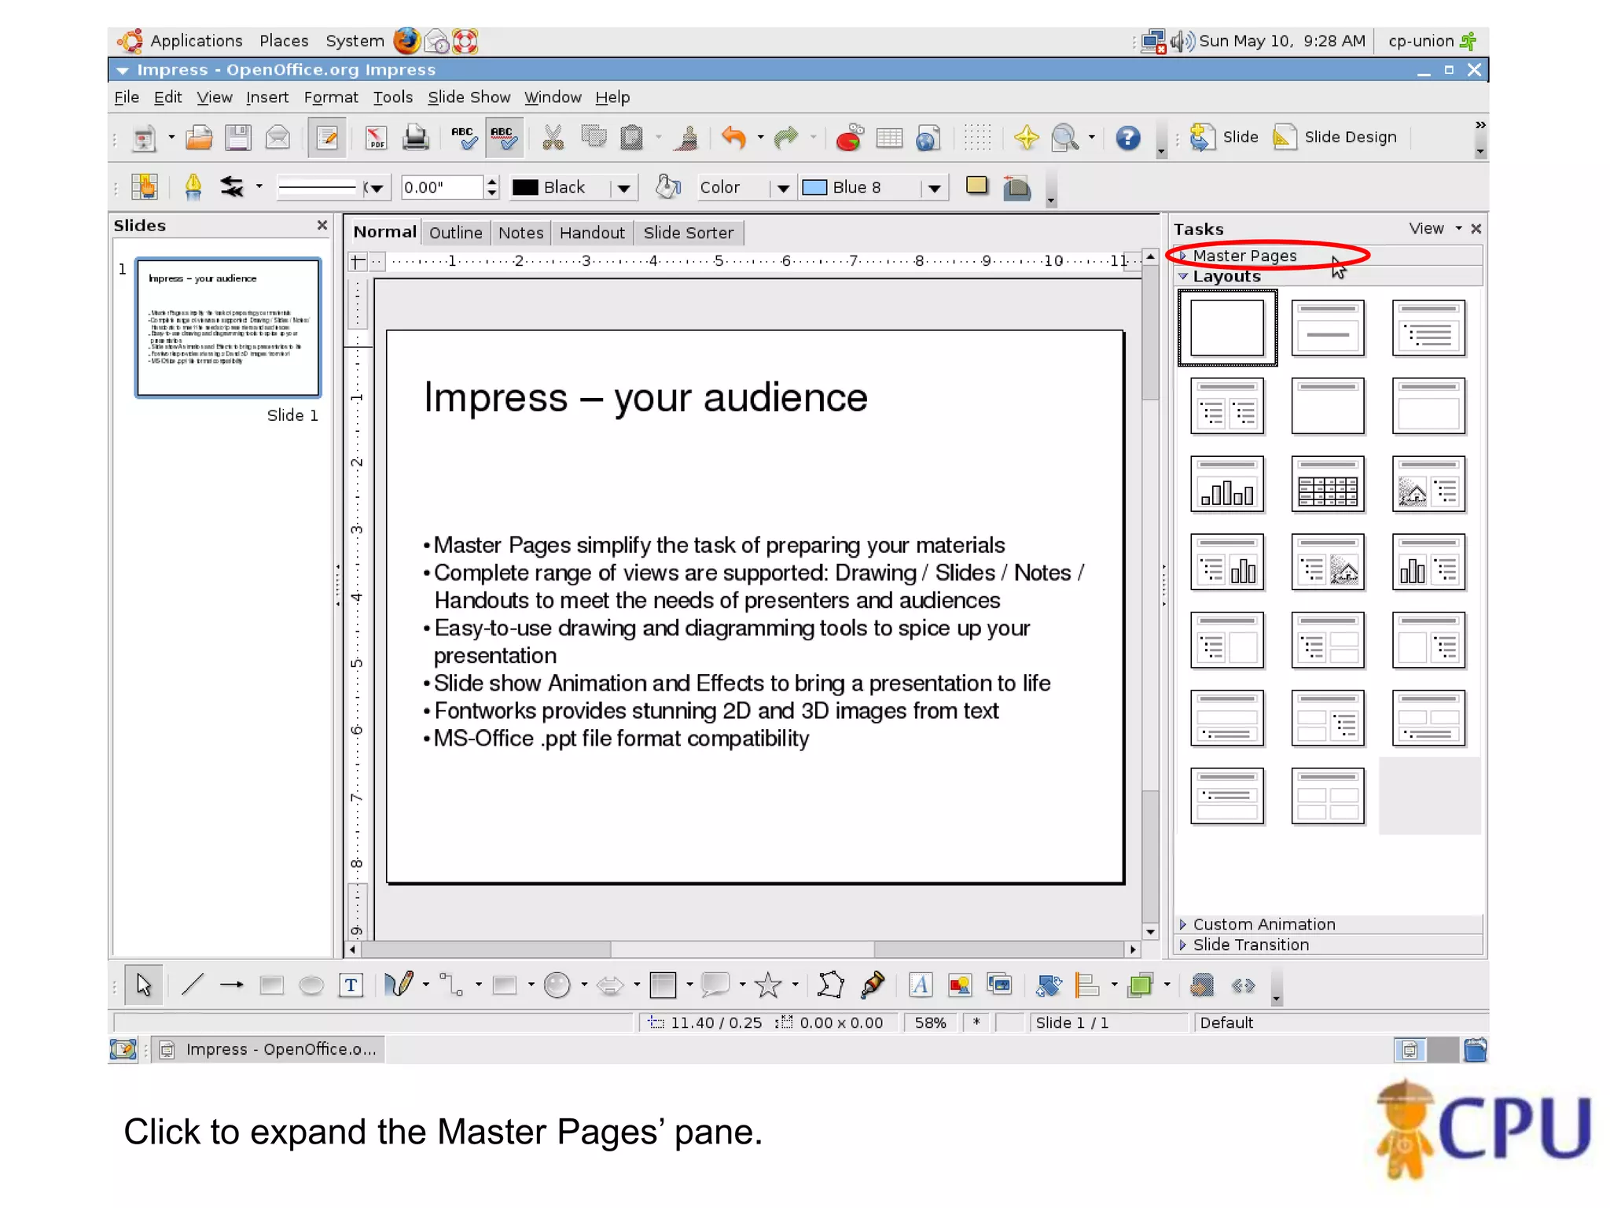The height and width of the screenshot is (1208, 1610).
Task: Insert a spreadsheet table icon
Action: [889, 138]
